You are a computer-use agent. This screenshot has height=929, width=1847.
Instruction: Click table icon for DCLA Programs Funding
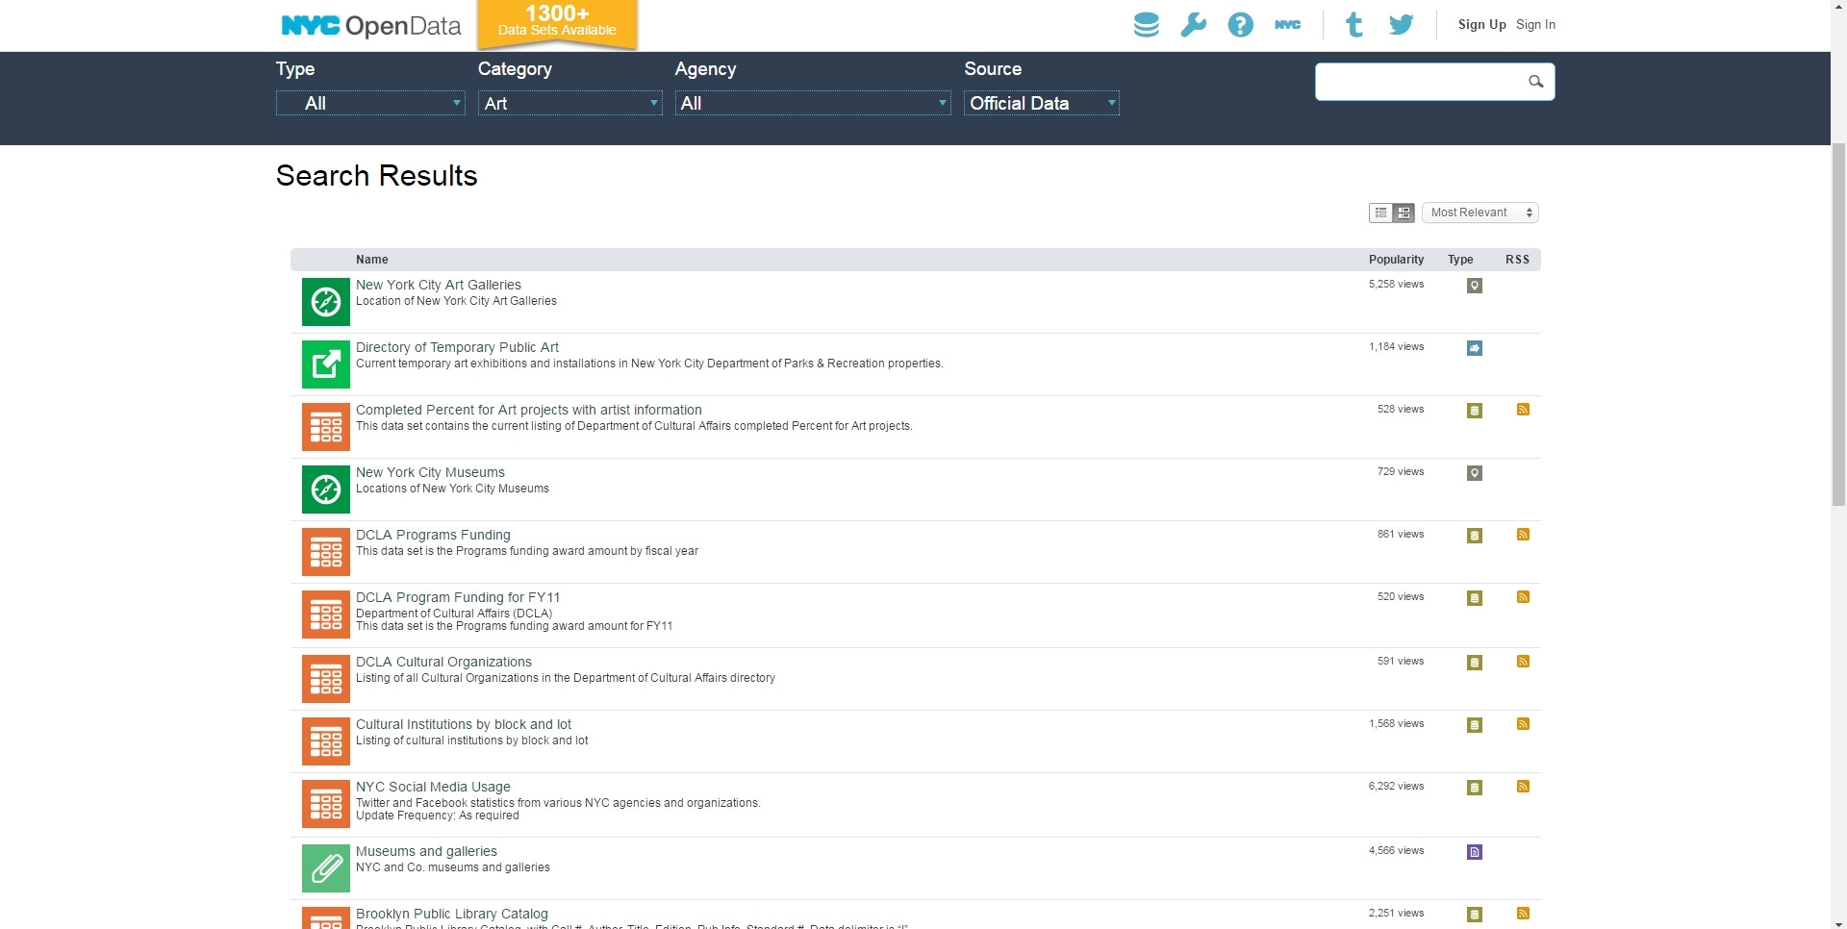click(x=326, y=552)
